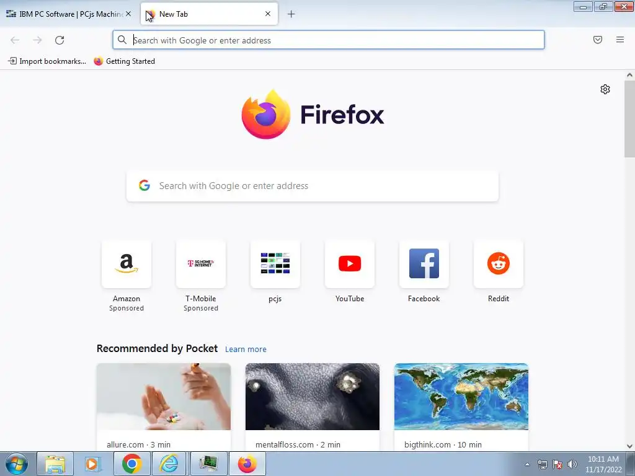Open the bigthink.com world map story

pos(461,397)
